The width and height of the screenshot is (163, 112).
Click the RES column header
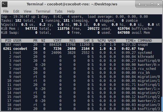72,41
